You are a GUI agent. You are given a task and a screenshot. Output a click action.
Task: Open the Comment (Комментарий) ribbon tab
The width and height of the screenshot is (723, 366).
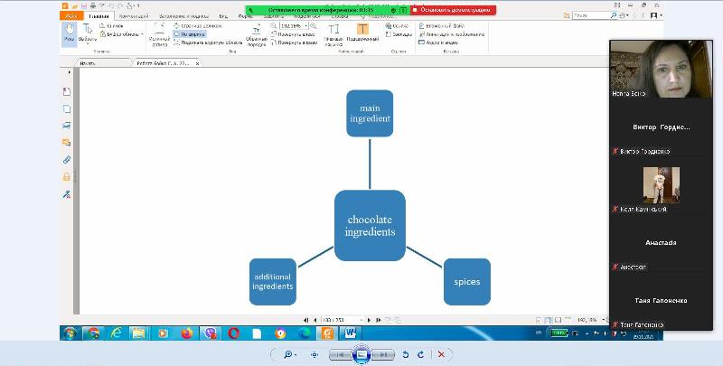click(133, 16)
